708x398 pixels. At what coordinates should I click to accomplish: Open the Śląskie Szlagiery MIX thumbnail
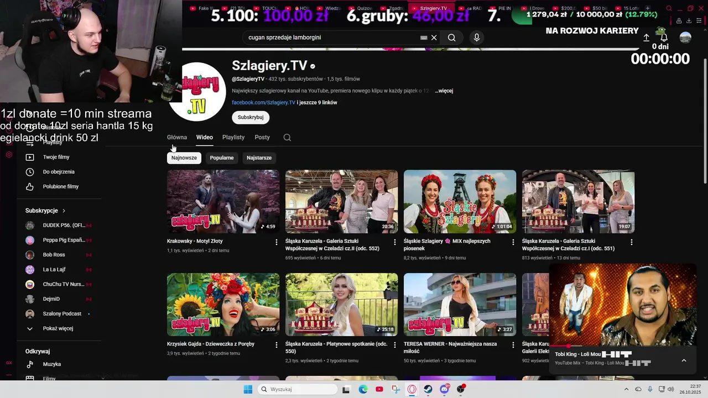tap(460, 201)
